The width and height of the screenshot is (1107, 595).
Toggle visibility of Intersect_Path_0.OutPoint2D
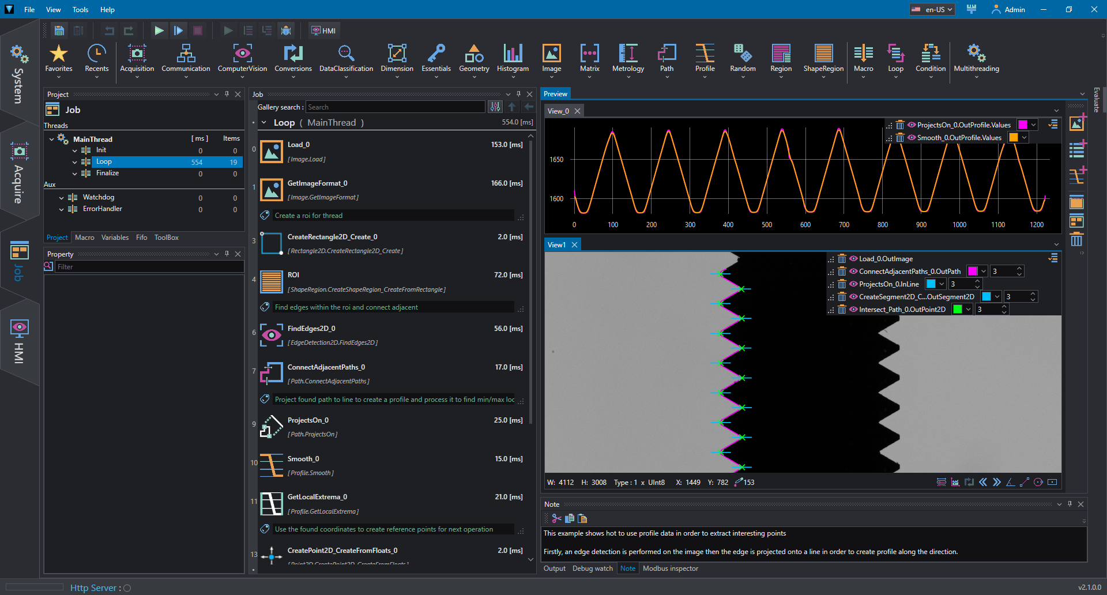[x=853, y=310]
